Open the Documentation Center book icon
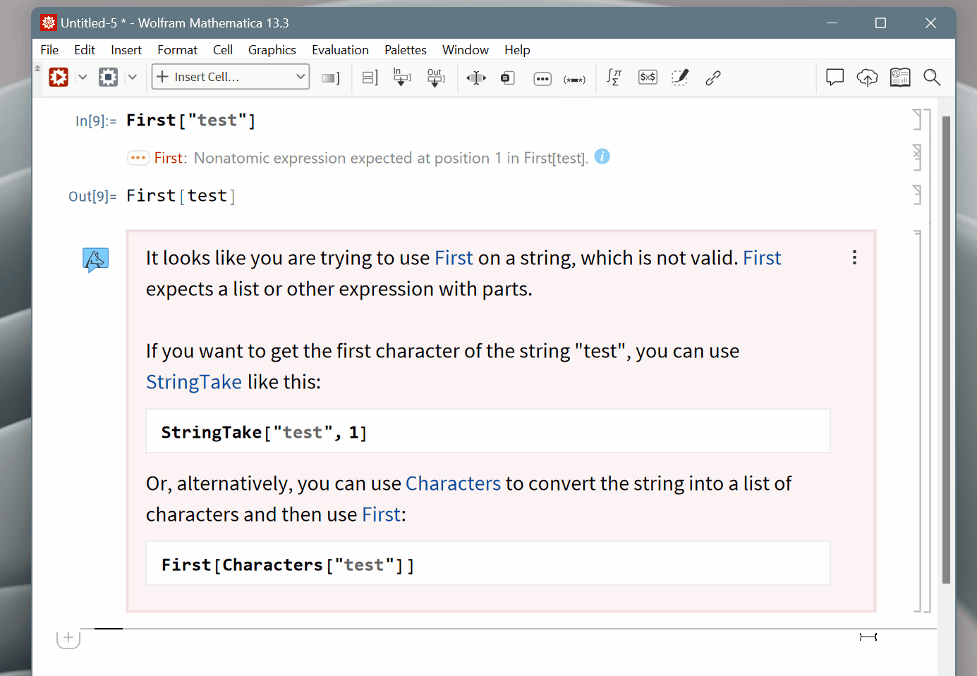Image resolution: width=977 pixels, height=676 pixels. pos(899,78)
